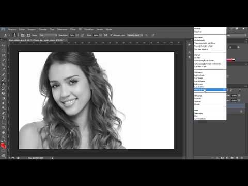Click the create new layer icon
This screenshot has width=248, height=186.
[x=237, y=158]
